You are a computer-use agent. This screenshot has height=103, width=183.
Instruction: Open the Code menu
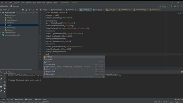[23, 3]
